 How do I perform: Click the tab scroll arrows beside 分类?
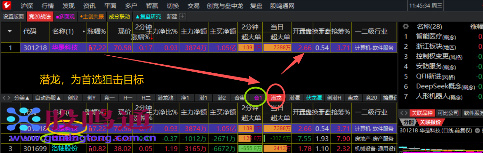(x=7, y=98)
